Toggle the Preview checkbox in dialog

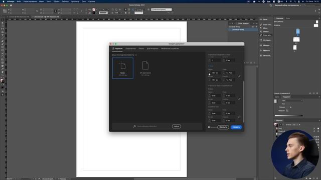click(209, 127)
